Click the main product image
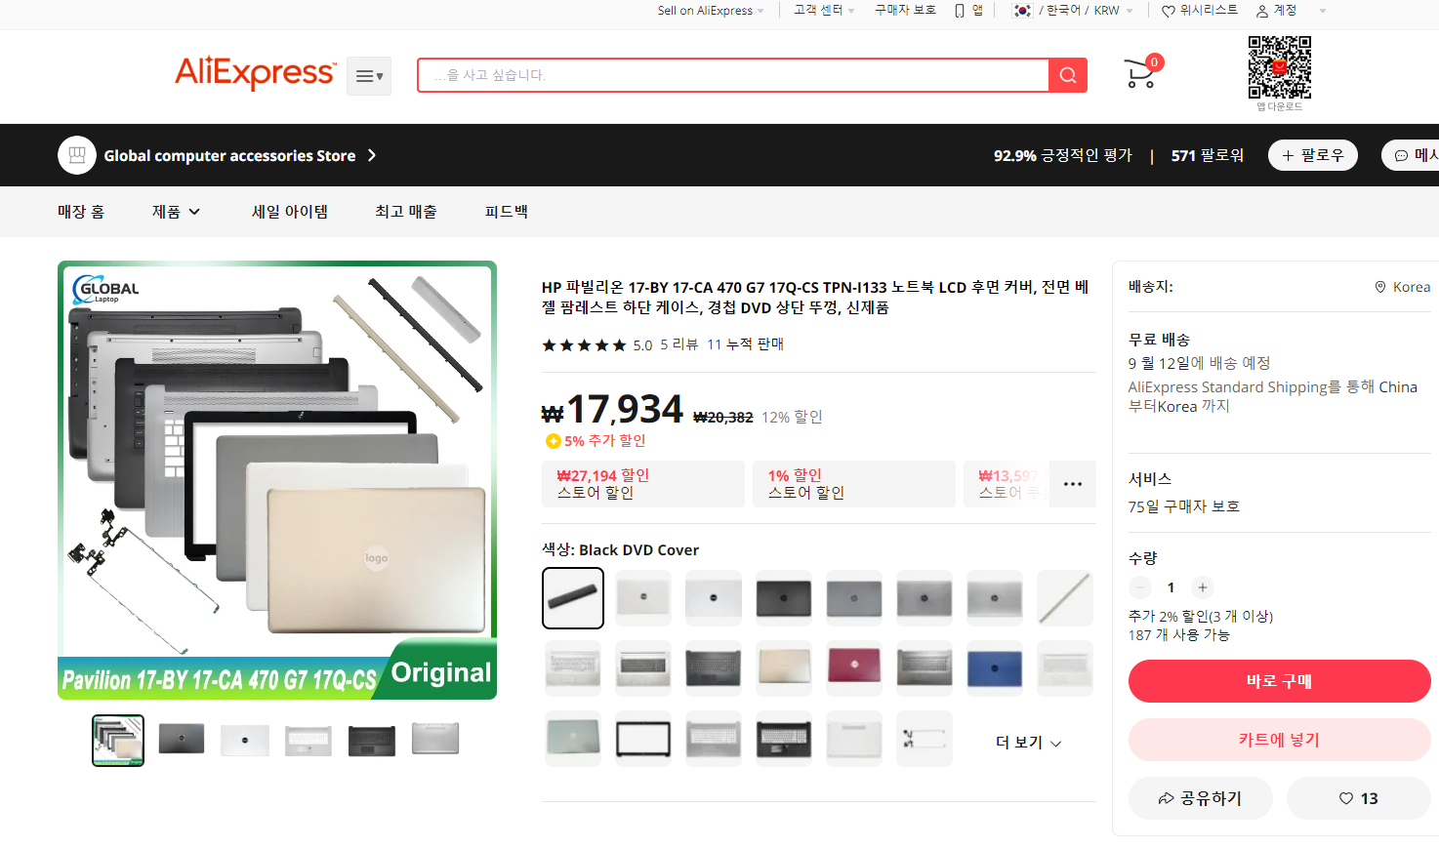This screenshot has width=1439, height=848. tap(277, 480)
